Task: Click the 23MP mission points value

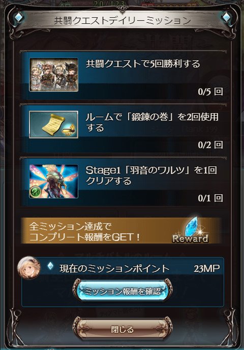Action: [x=207, y=269]
